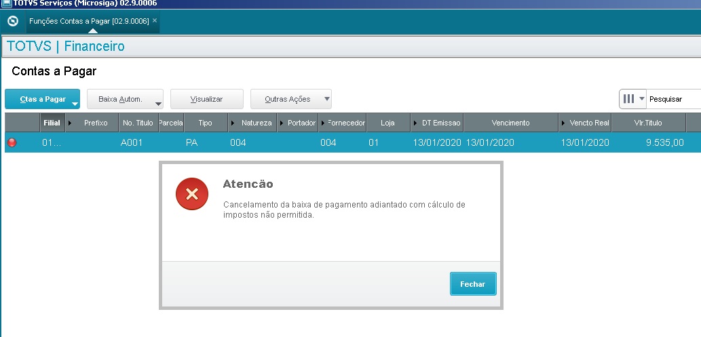The height and width of the screenshot is (337, 701).
Task: Click the TOTVS round logo icon
Action: (x=13, y=21)
